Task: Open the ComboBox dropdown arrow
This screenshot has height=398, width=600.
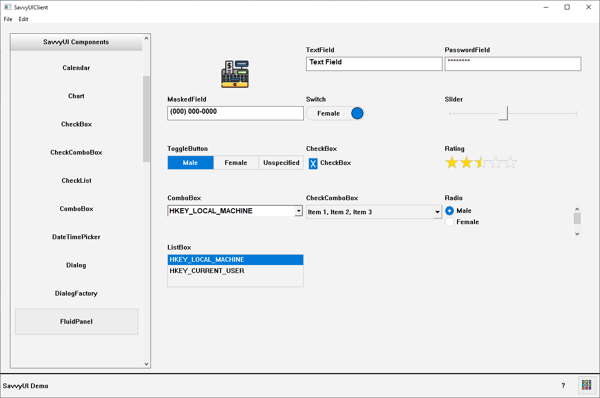Action: pos(299,211)
